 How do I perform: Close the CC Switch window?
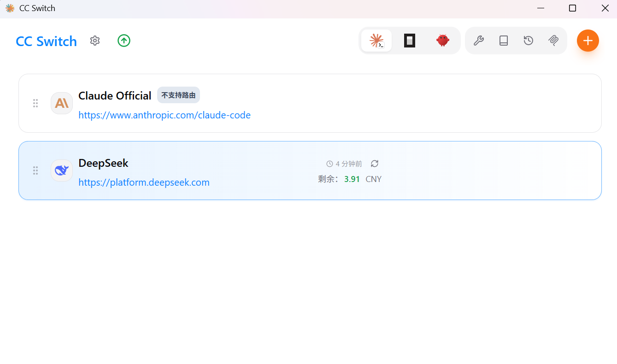(x=605, y=8)
